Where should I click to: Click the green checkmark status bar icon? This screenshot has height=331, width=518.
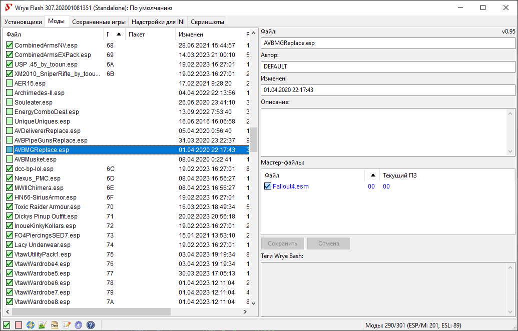7,325
